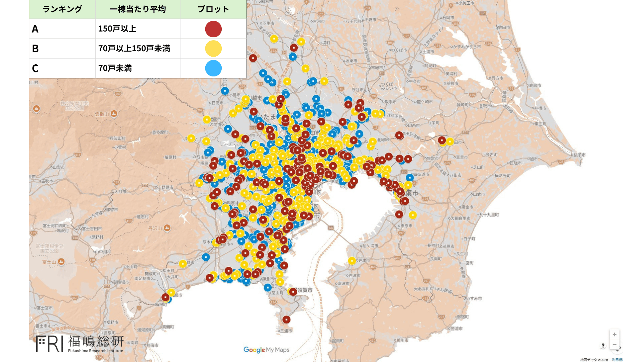Image resolution: width=644 pixels, height=362 pixels.
Task: Select the red marker at 横須賀市
Action: (x=293, y=292)
